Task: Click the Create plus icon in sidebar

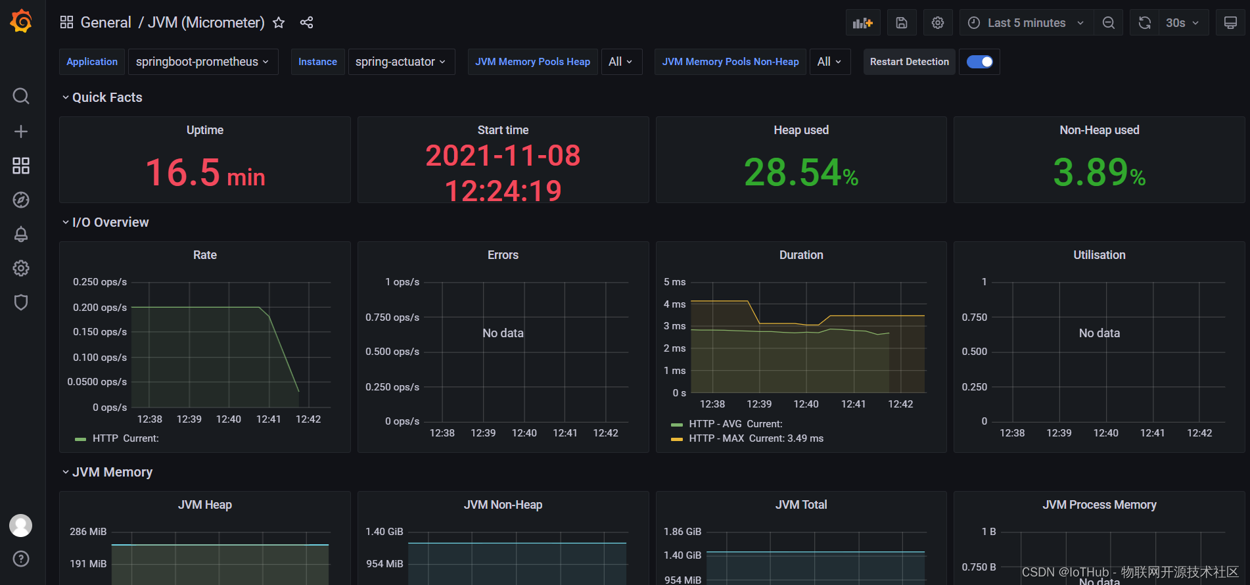Action: [21, 131]
